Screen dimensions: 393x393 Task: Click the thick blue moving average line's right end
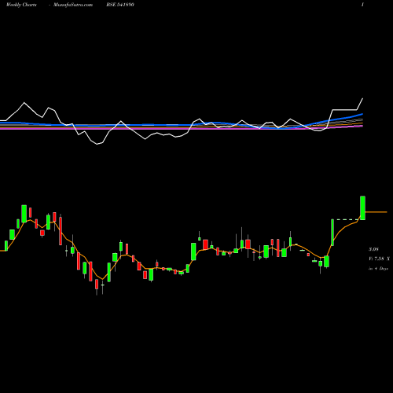[x=362, y=114]
